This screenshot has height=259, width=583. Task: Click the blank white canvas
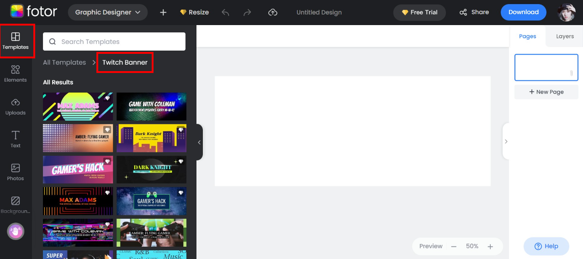coord(353,131)
